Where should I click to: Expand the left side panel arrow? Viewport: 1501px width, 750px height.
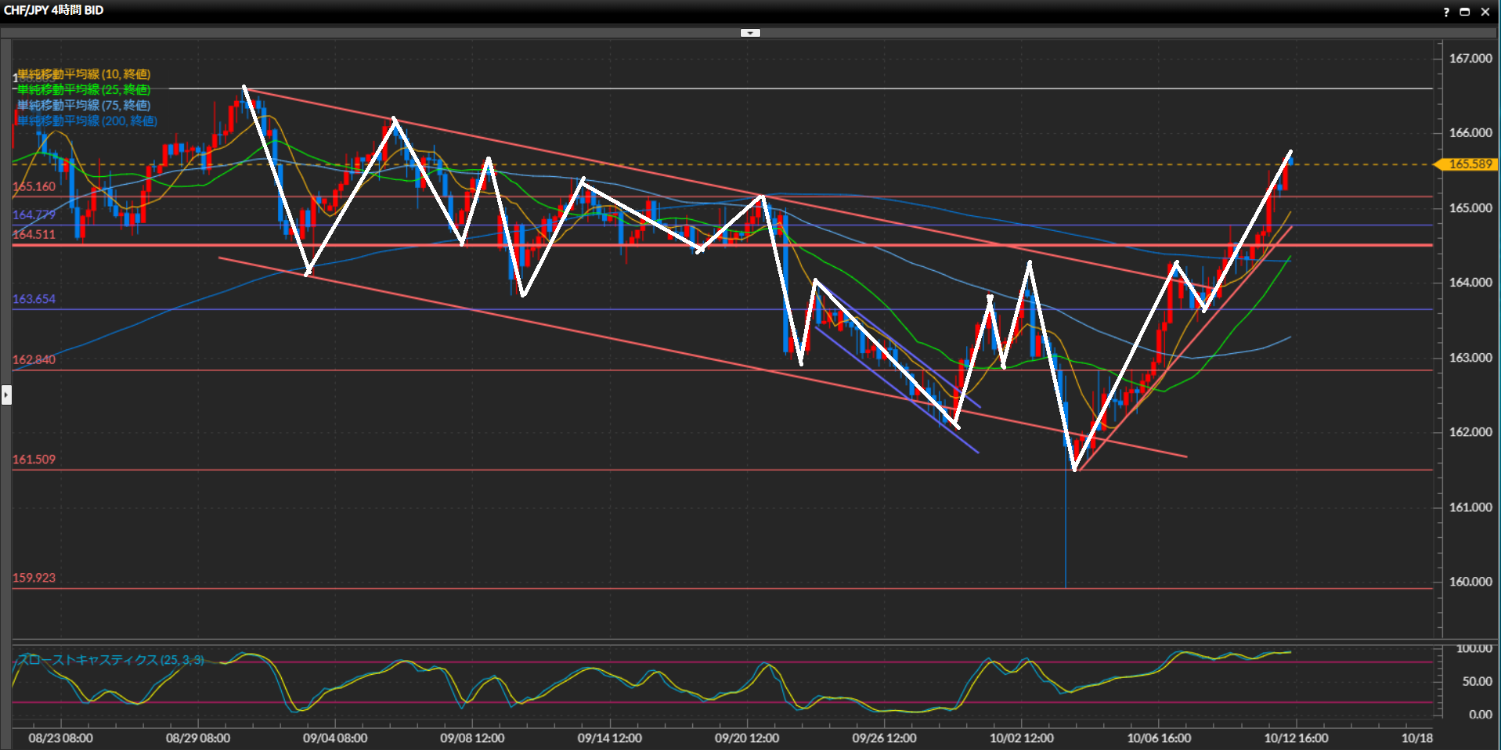pyautogui.click(x=6, y=395)
